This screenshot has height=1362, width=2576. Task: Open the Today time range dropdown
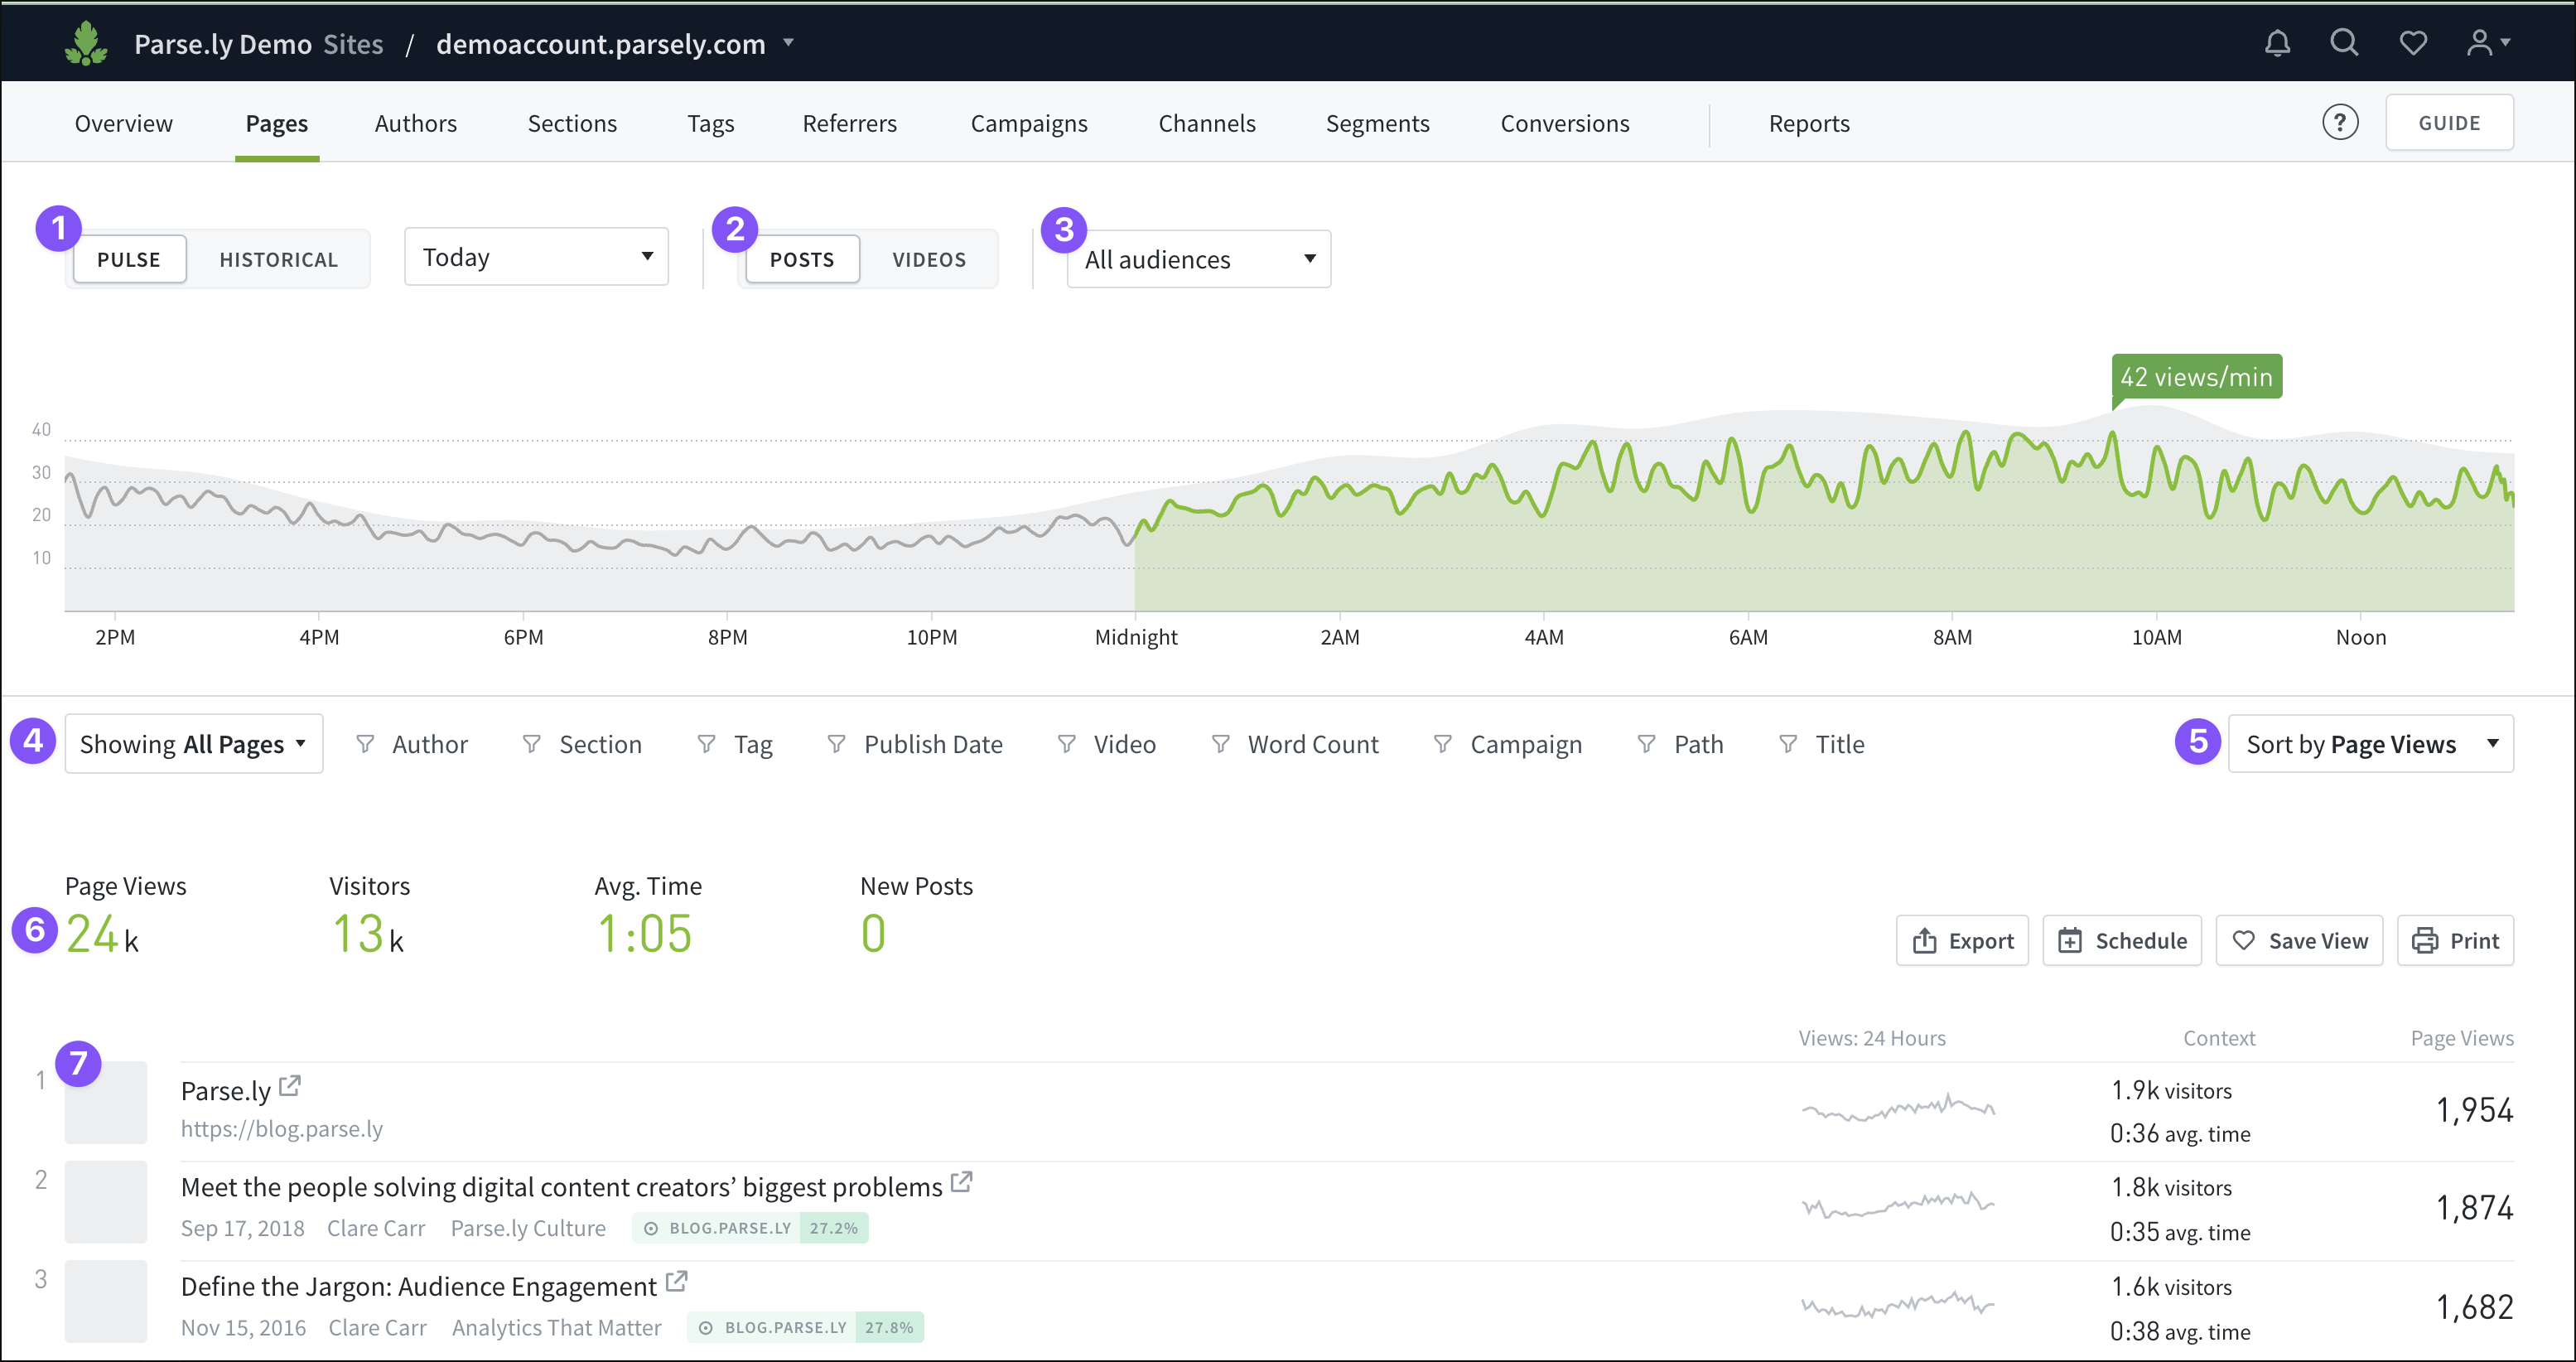click(x=536, y=257)
